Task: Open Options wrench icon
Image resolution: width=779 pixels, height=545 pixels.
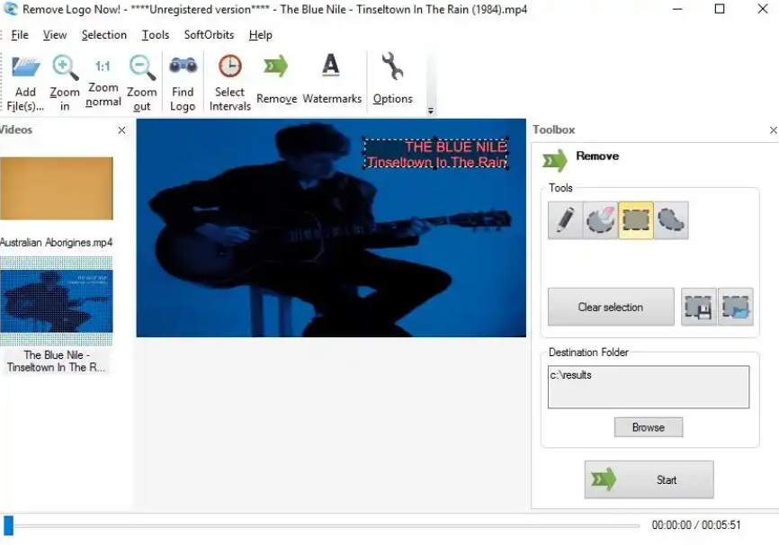Action: coord(392,67)
